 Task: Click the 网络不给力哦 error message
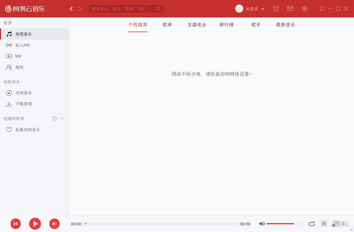(212, 74)
